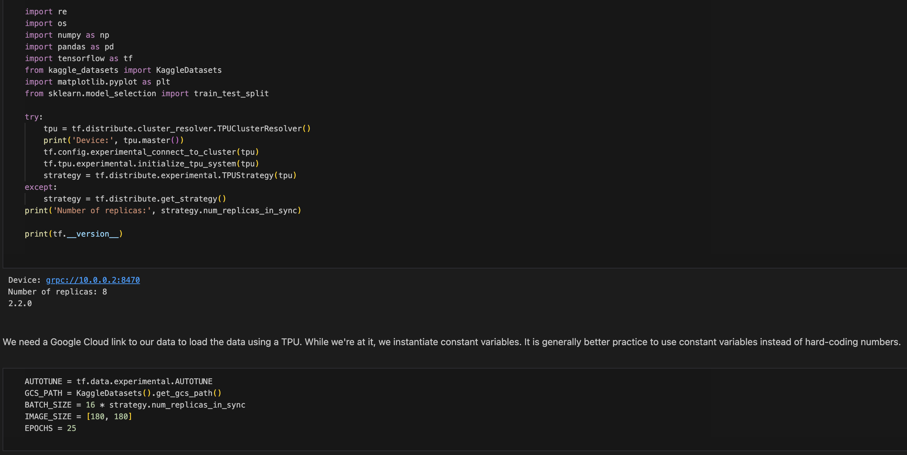Click the TPUClusterResolver assignment line
907x455 pixels.
pos(177,128)
